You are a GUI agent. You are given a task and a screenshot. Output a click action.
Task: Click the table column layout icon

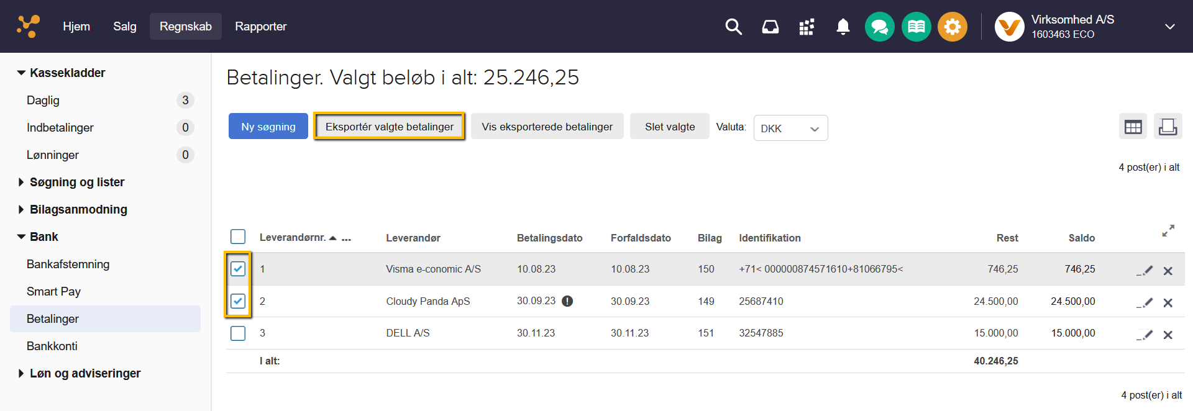click(1133, 127)
